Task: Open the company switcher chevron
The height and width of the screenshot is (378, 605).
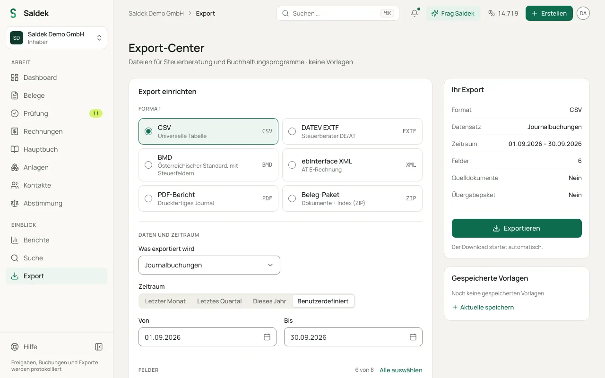Action: tap(99, 38)
